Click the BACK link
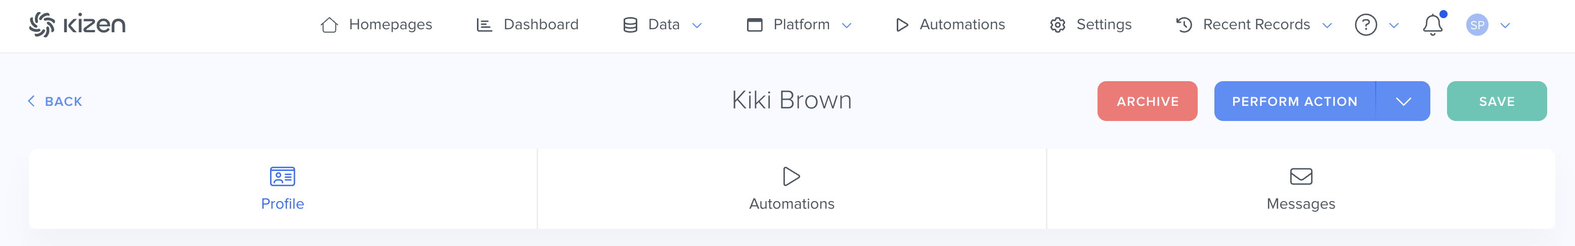Image resolution: width=1575 pixels, height=246 pixels. point(55,101)
